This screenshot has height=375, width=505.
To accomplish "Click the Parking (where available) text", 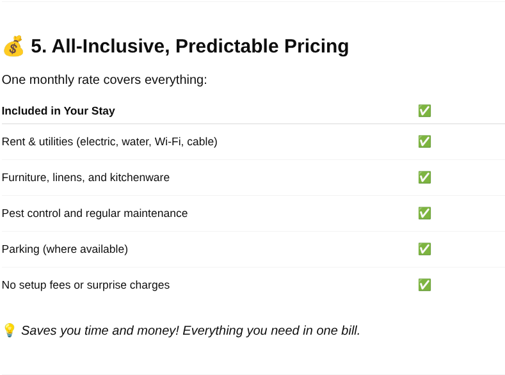I will tap(65, 249).
